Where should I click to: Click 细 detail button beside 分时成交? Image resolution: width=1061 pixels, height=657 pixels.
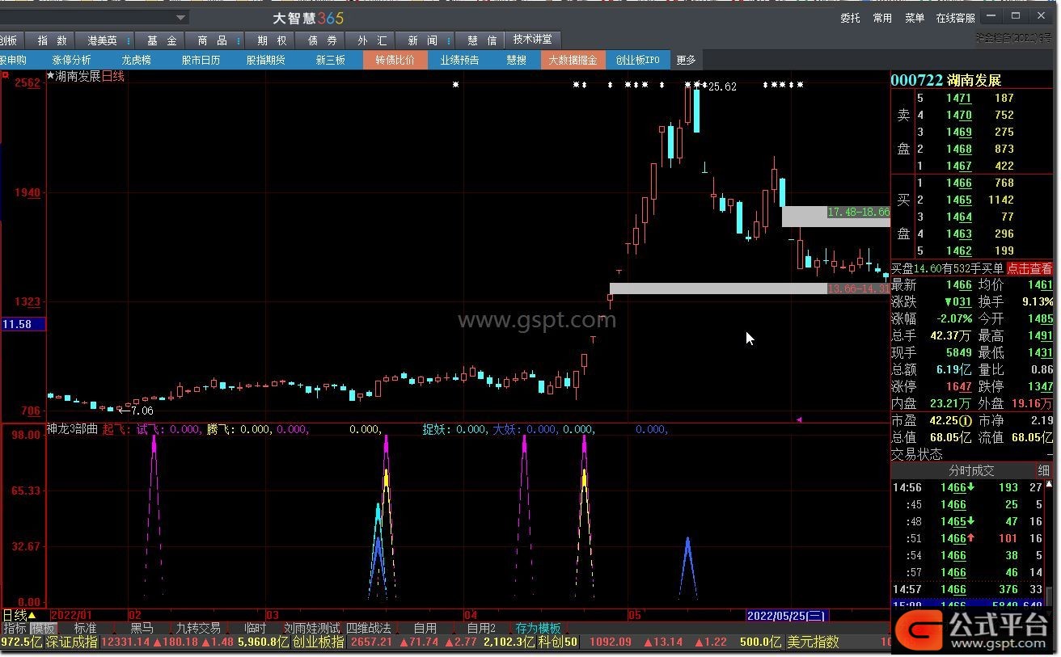tap(1043, 470)
